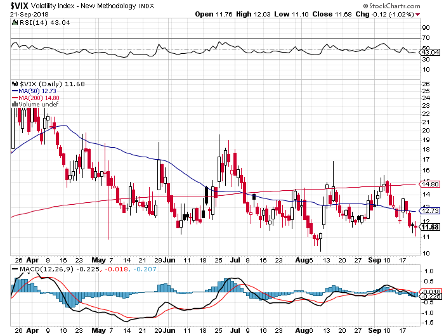Click the 70 level on RSI axis
Viewport: 444px width, 336px height.
[x=426, y=37]
